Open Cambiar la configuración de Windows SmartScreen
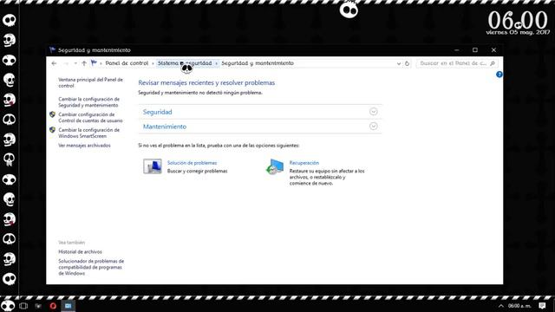The image size is (555, 312). click(88, 133)
